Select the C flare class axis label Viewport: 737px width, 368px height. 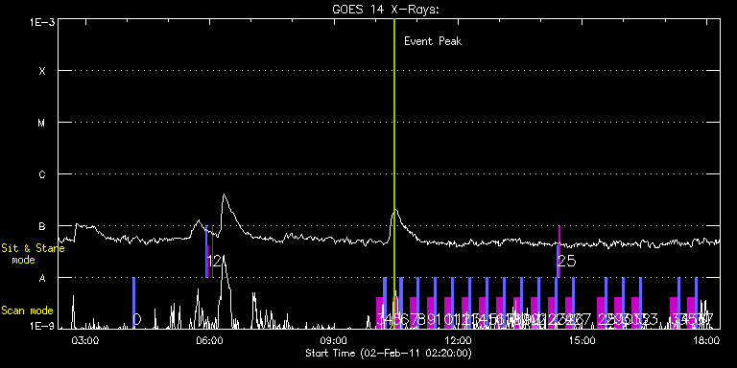point(42,174)
